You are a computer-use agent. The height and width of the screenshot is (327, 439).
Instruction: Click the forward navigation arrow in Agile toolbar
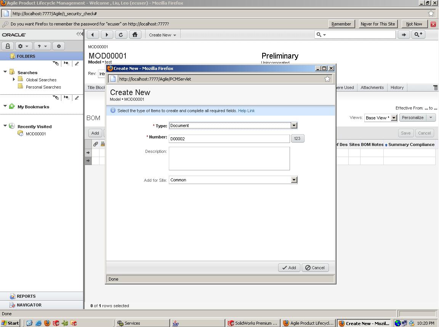coord(107,35)
